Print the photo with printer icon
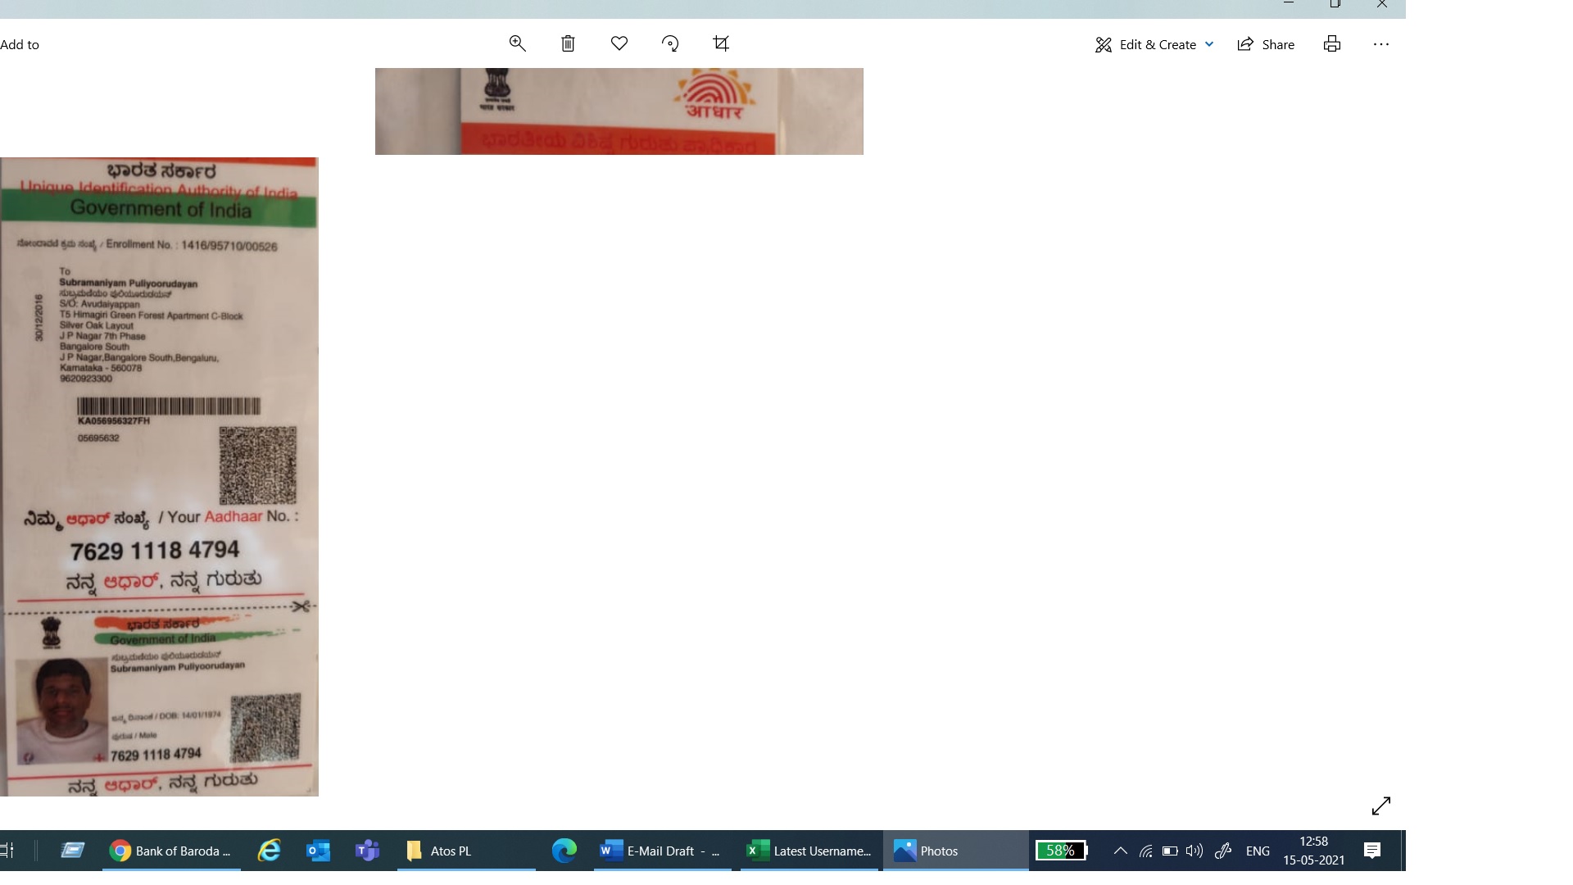Image resolution: width=1573 pixels, height=885 pixels. point(1332,44)
